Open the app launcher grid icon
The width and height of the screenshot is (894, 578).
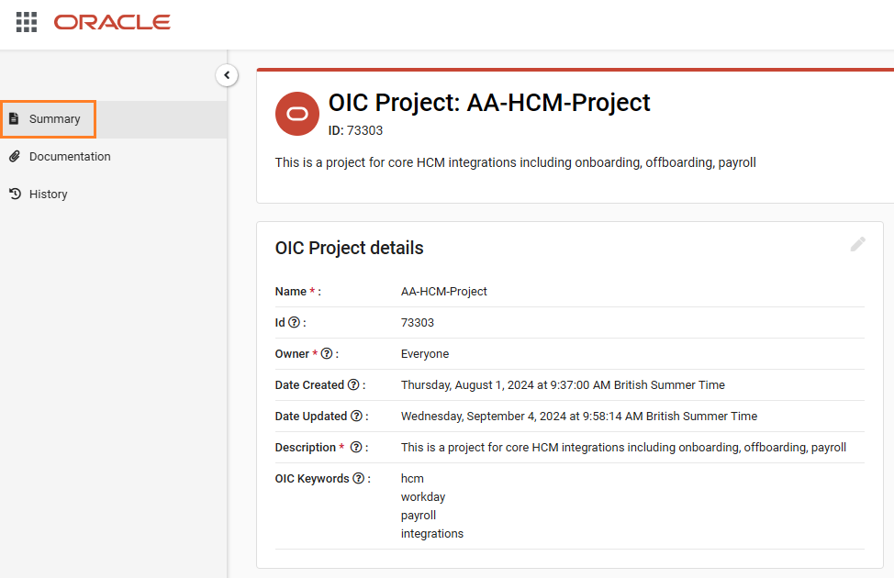(x=27, y=22)
